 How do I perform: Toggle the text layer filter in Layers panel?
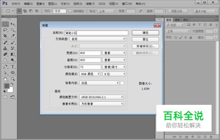(x=199, y=25)
